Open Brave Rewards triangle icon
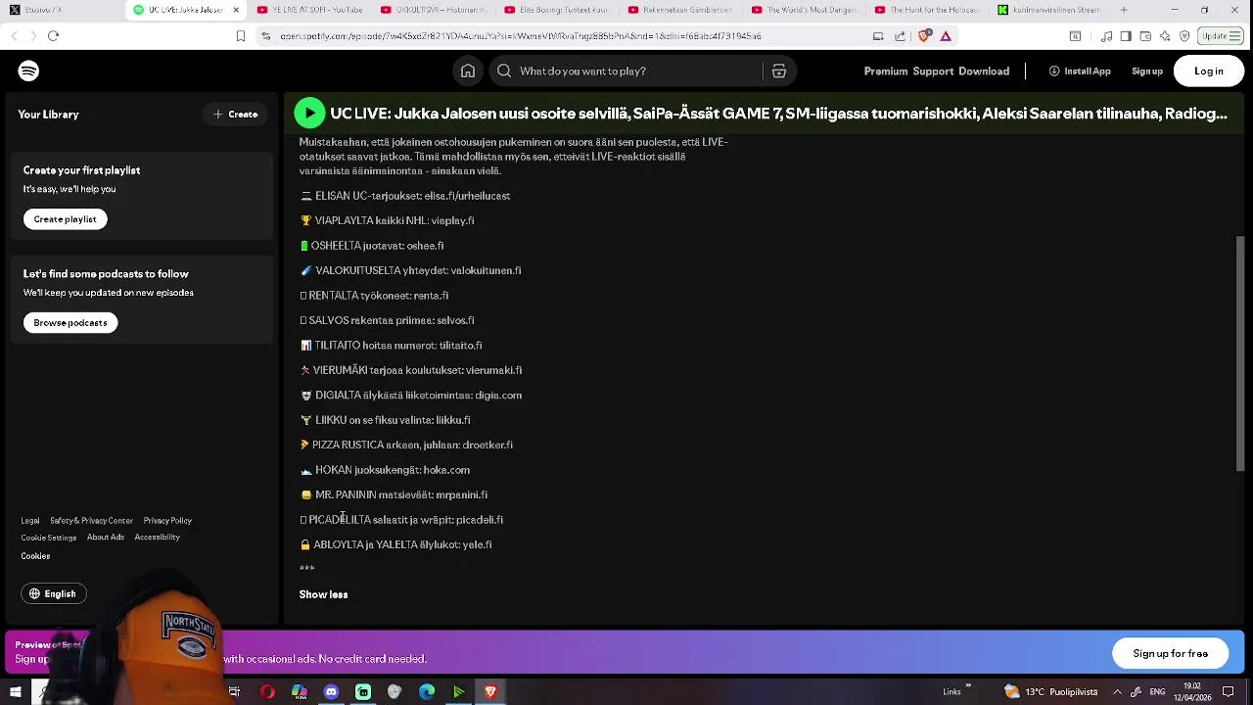 (x=946, y=36)
